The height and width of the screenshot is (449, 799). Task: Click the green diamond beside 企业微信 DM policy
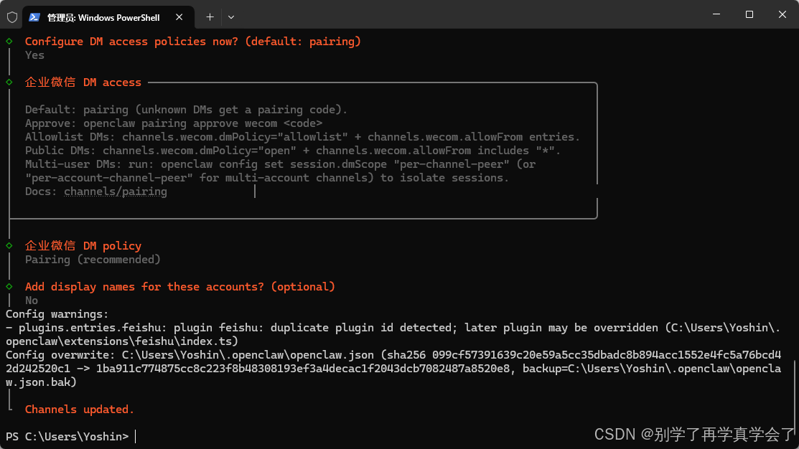click(9, 245)
